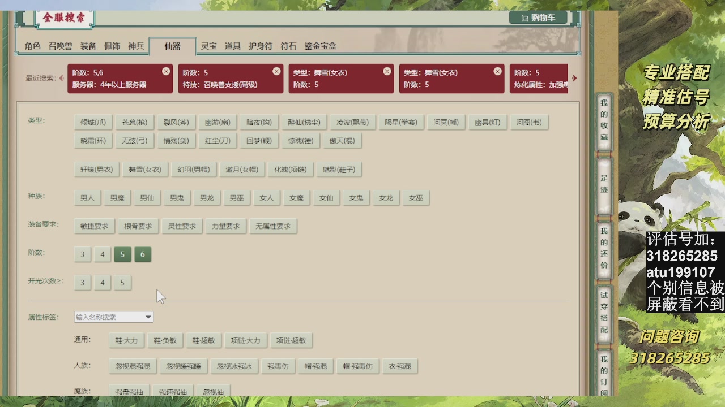The width and height of the screenshot is (725, 407).
Task: Choose type 无弦(弓)
Action: pos(134,141)
